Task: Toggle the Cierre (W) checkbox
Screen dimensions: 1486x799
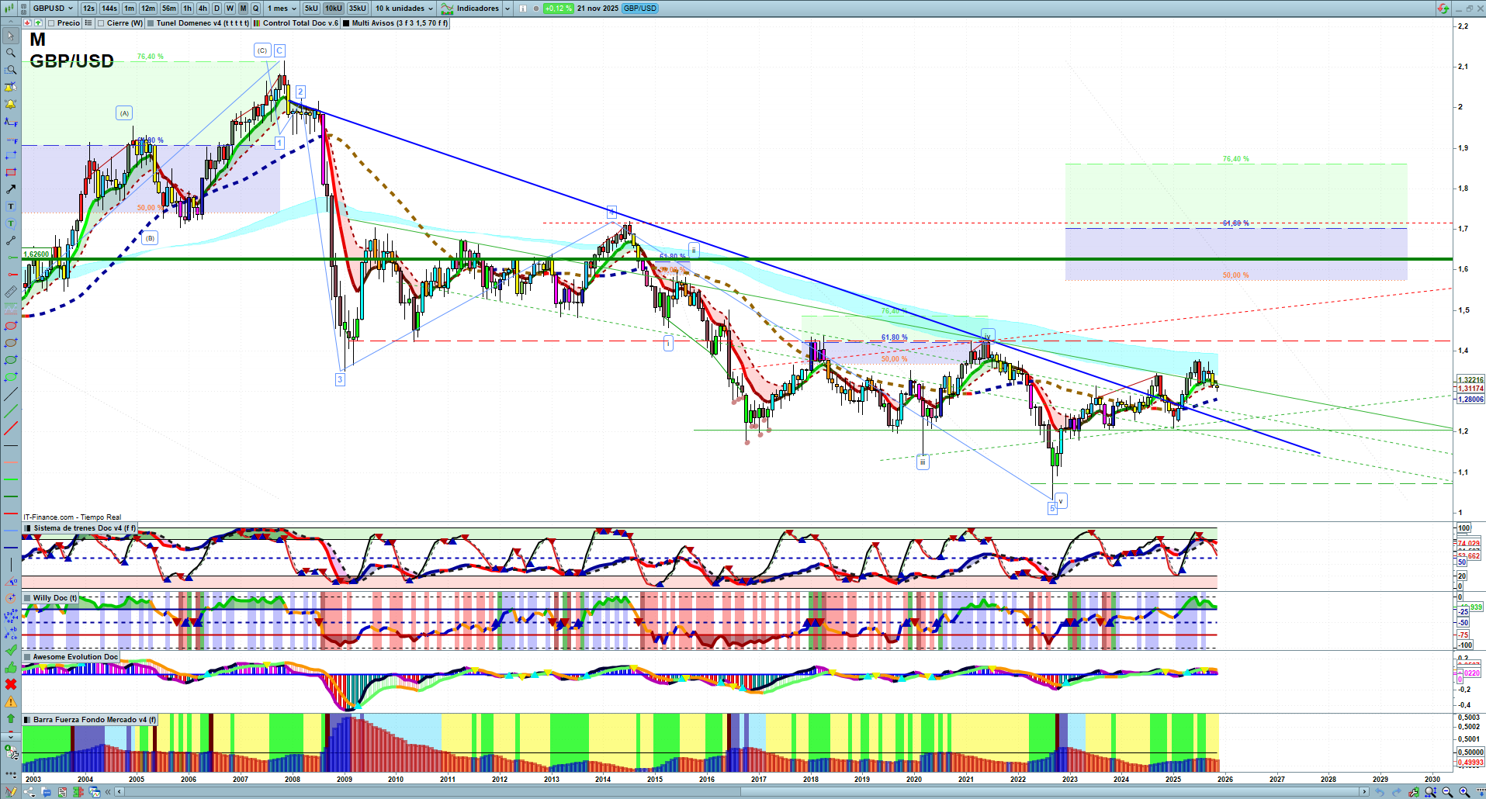Action: click(101, 23)
